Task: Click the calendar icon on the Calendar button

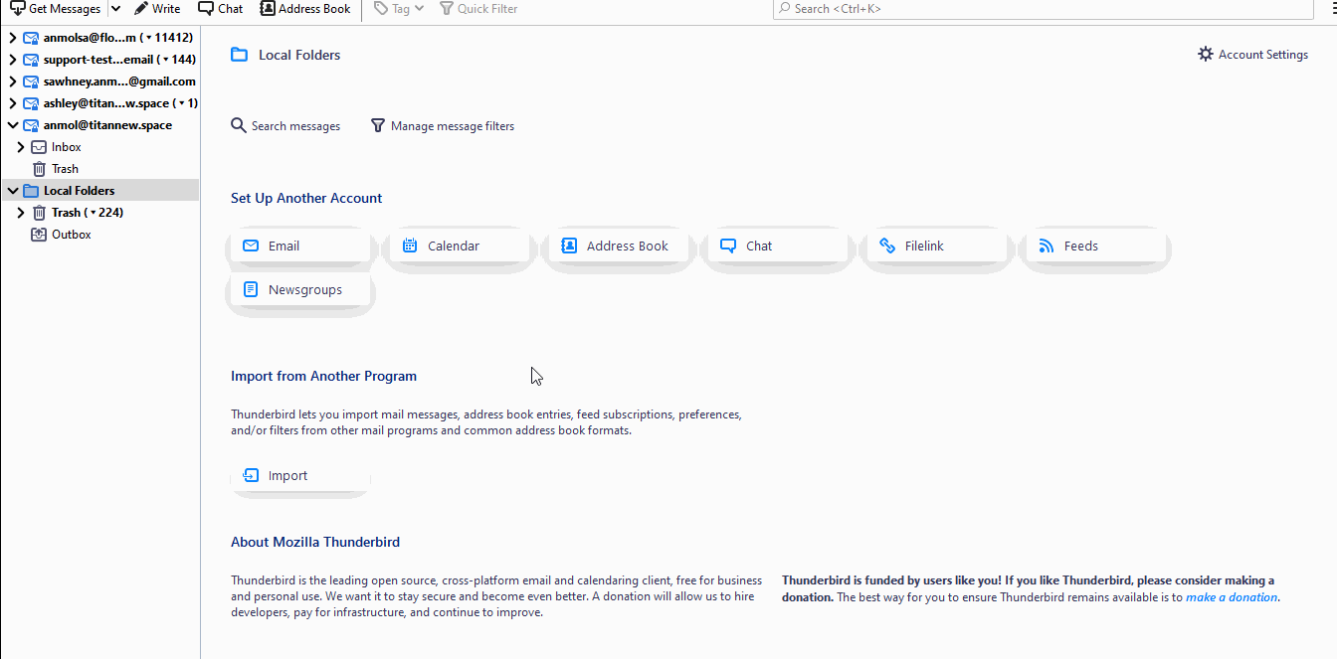Action: pos(410,246)
